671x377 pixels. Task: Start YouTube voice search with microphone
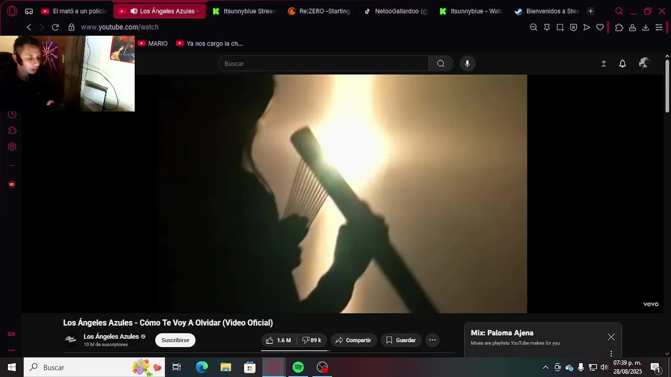coord(467,63)
